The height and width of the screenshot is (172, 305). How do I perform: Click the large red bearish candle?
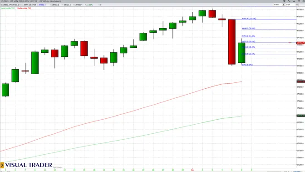[x=231, y=42]
